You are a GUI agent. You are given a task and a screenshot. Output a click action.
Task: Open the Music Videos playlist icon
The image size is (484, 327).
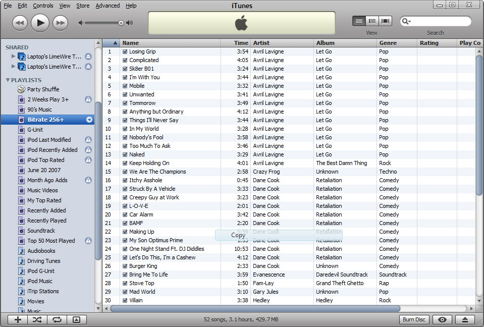(x=21, y=190)
